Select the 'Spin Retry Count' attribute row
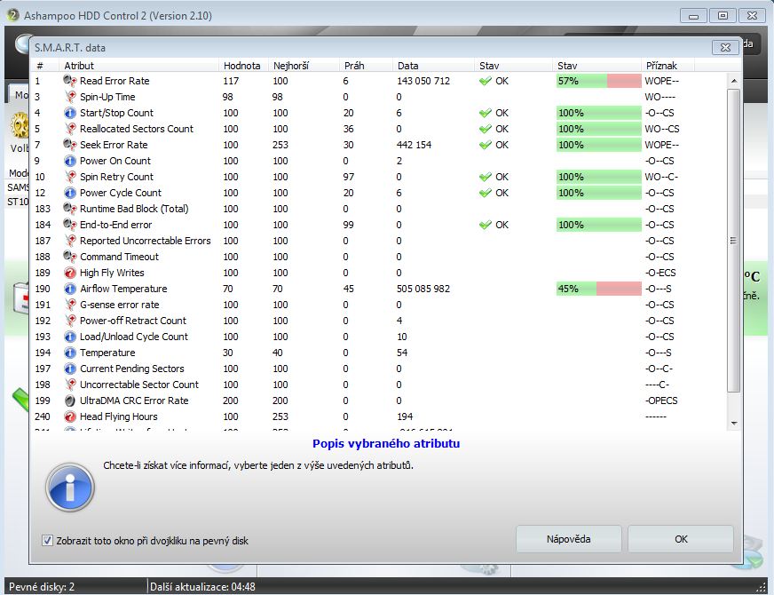This screenshot has height=595, width=774. [379, 177]
